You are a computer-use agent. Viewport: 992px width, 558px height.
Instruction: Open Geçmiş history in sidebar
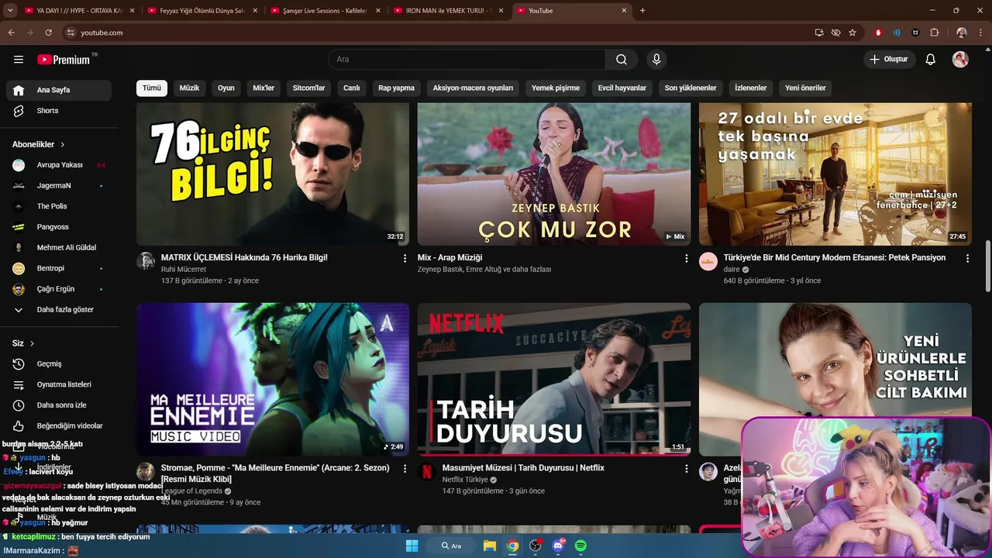coord(59,363)
